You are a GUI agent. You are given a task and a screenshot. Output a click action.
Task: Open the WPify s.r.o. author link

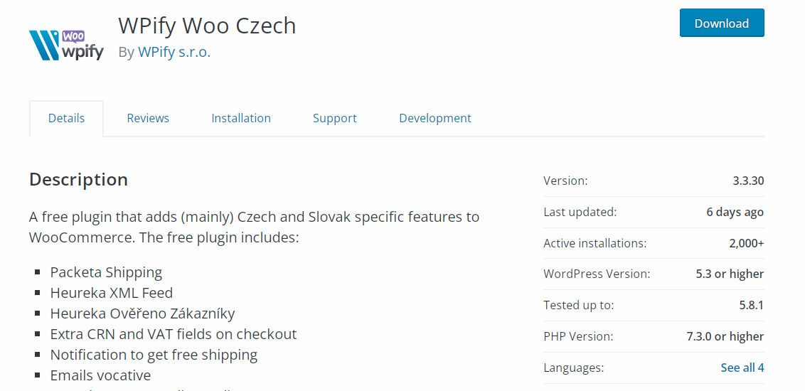(174, 52)
